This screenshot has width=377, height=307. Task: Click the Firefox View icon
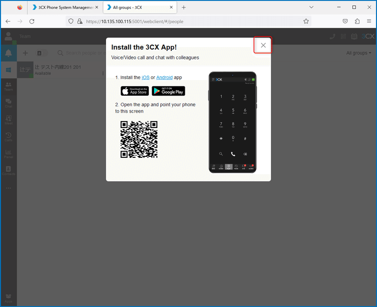(x=20, y=8)
